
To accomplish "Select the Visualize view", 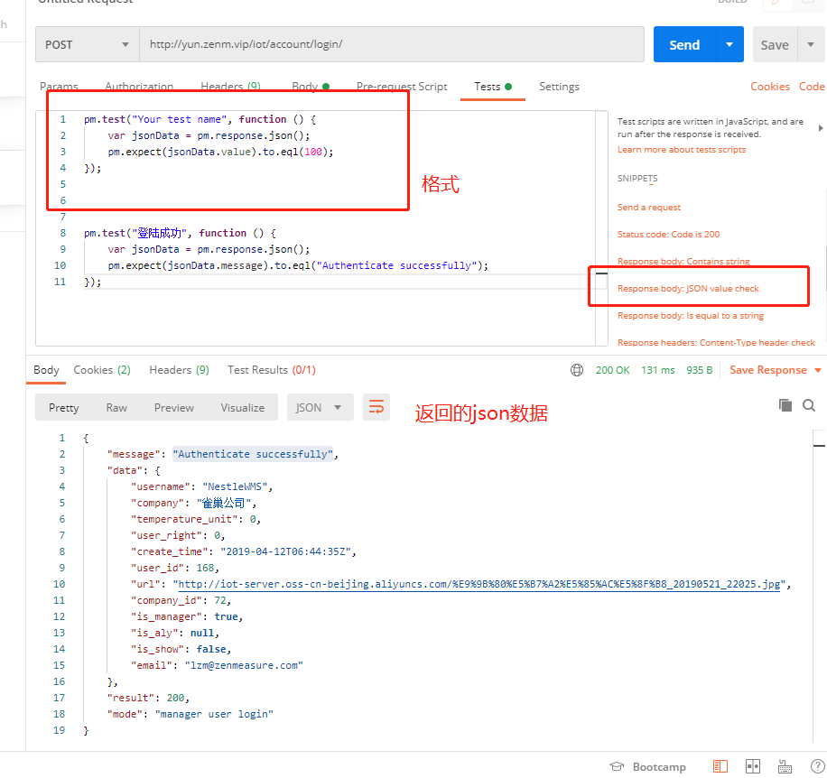I will tap(243, 407).
